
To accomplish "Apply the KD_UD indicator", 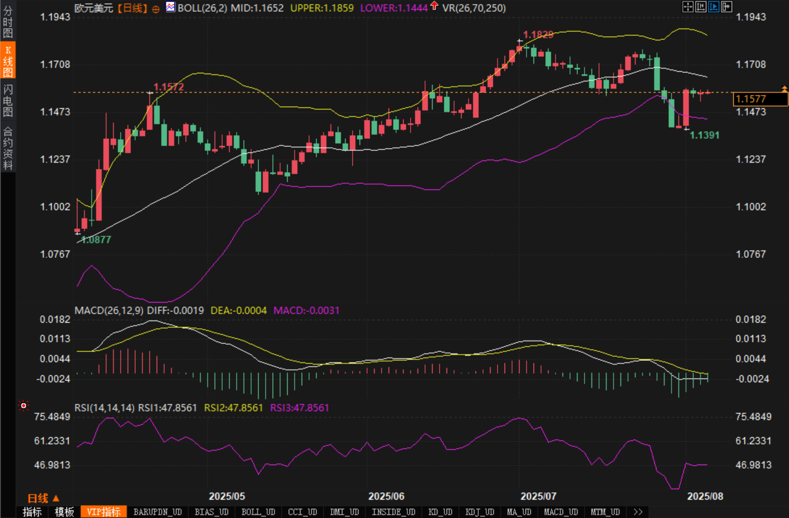I will click(x=441, y=512).
